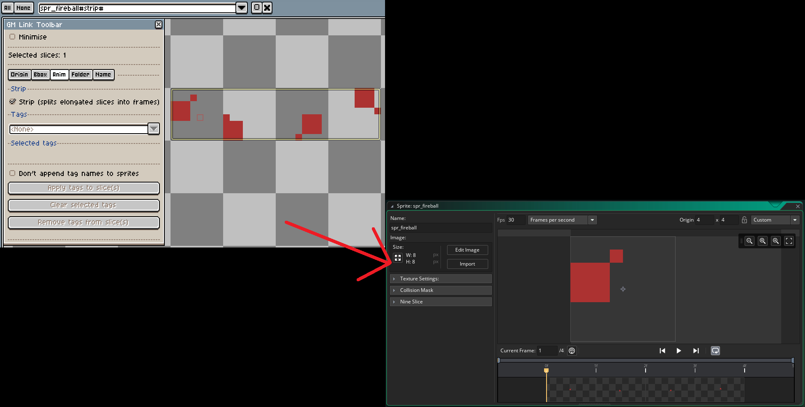Click the zoom out magnifier icon
The image size is (805, 407).
pyautogui.click(x=750, y=241)
